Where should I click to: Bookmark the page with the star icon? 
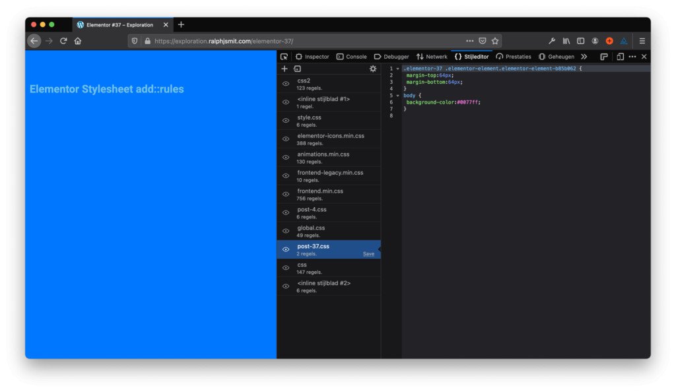(495, 40)
